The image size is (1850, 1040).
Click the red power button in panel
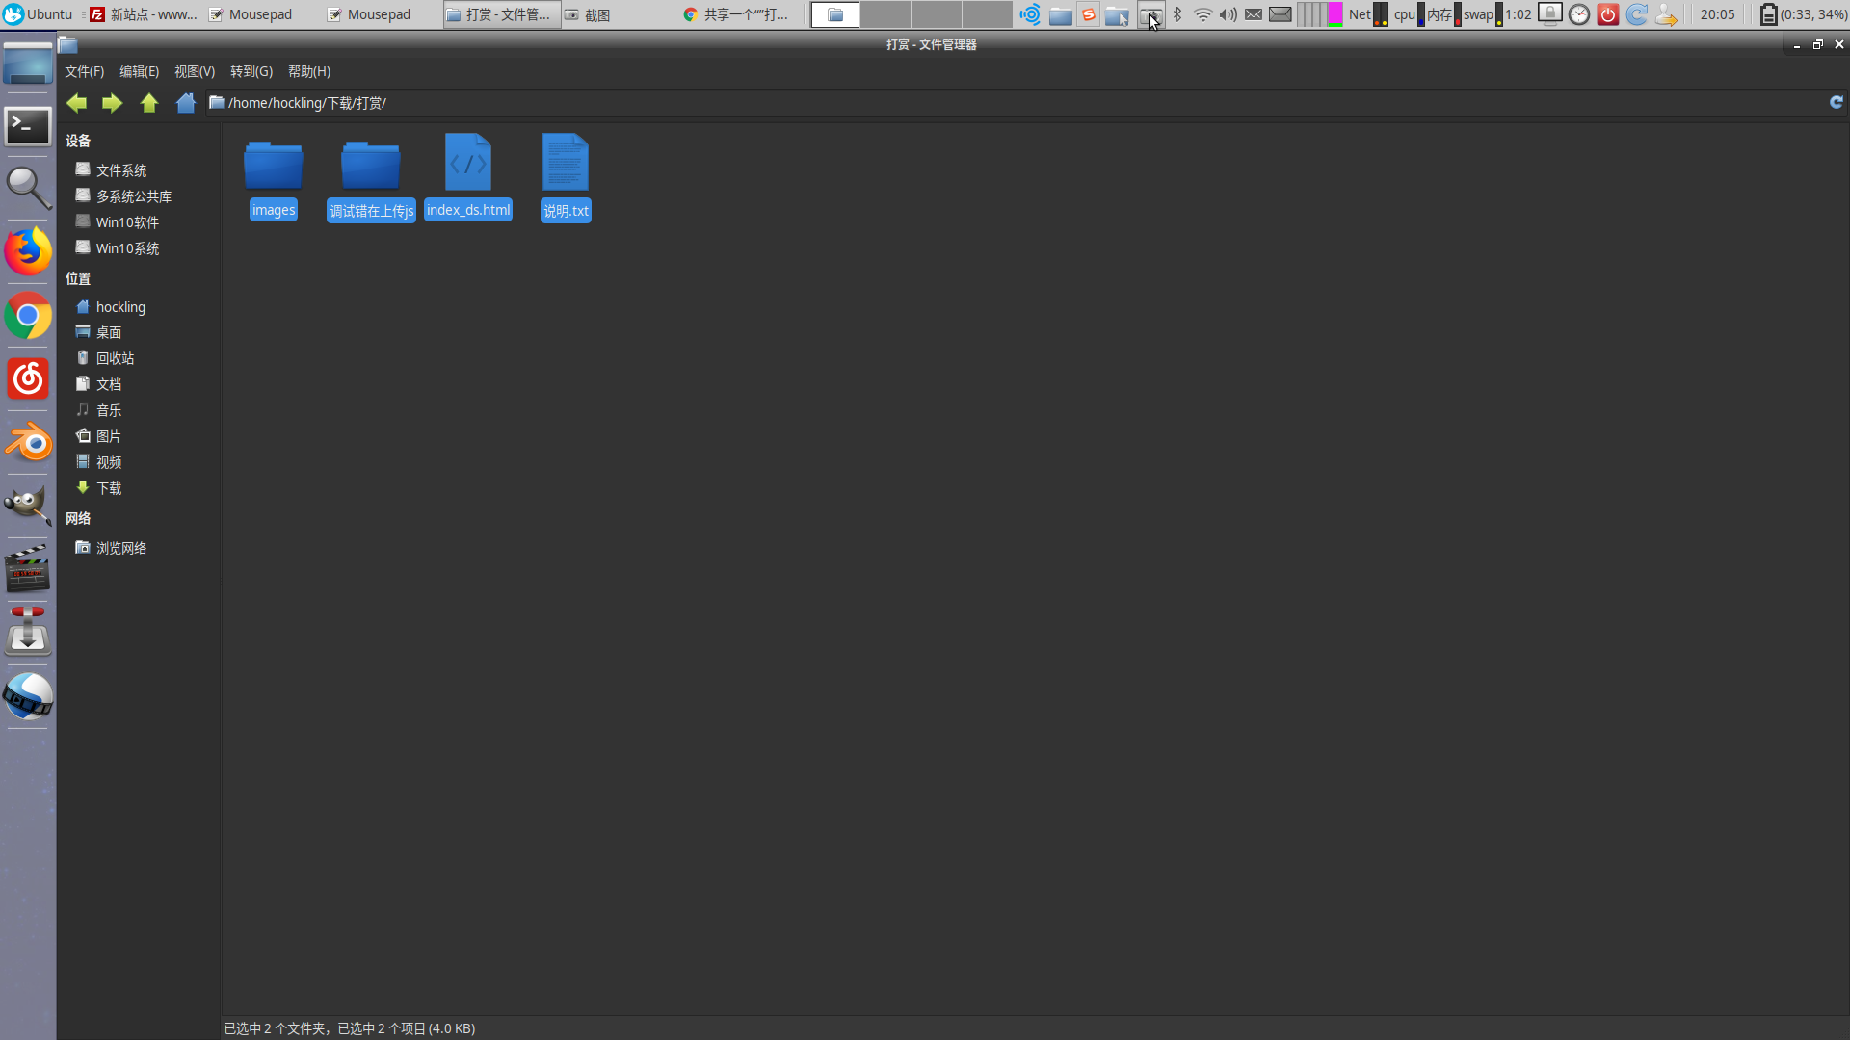1608,14
